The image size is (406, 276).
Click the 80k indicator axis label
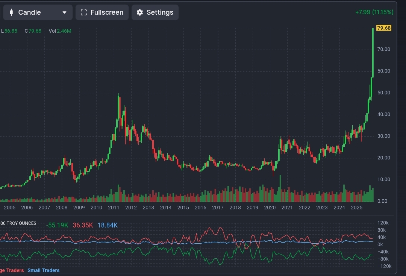(382, 230)
